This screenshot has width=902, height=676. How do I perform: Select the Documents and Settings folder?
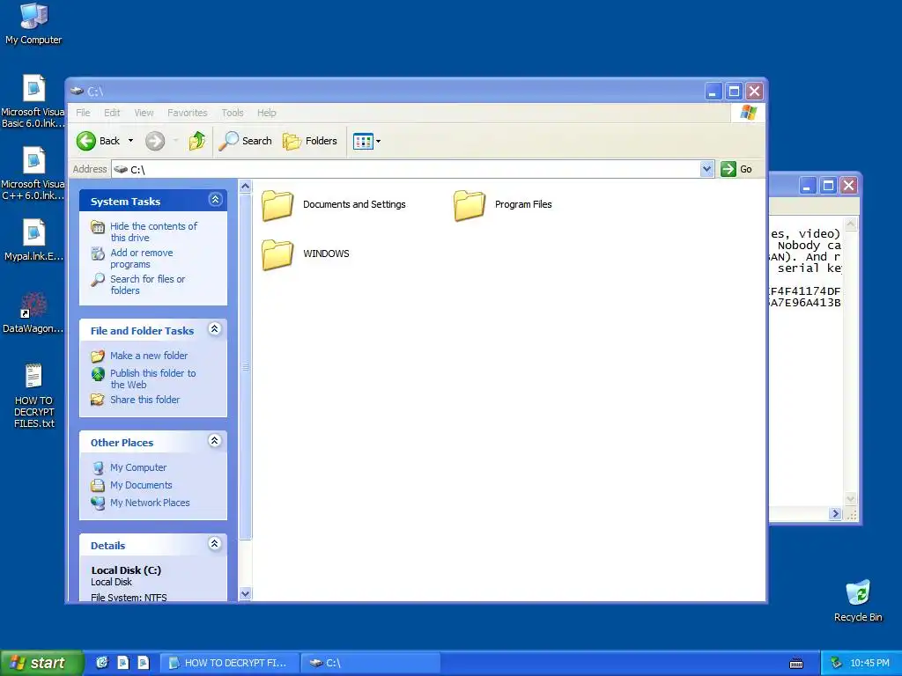click(334, 204)
